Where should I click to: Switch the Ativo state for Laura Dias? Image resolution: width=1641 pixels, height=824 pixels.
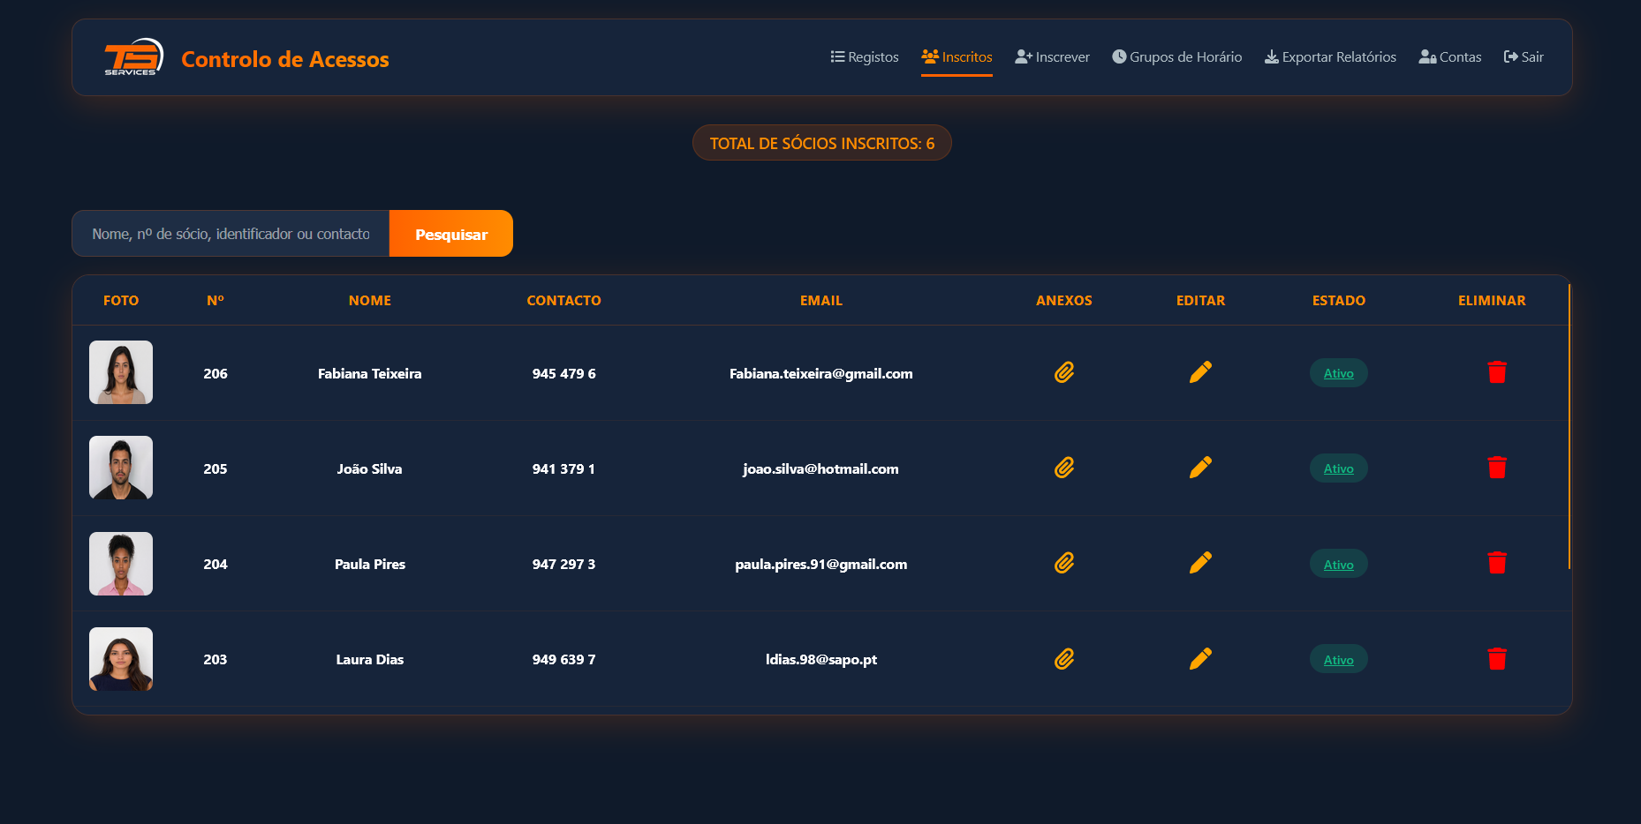click(x=1338, y=660)
